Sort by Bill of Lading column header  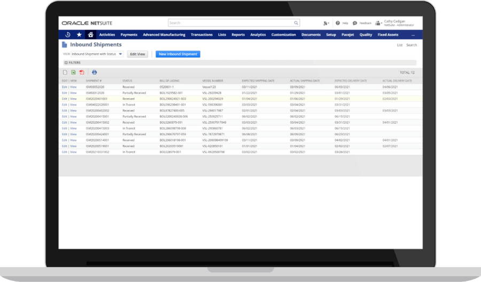click(x=169, y=80)
